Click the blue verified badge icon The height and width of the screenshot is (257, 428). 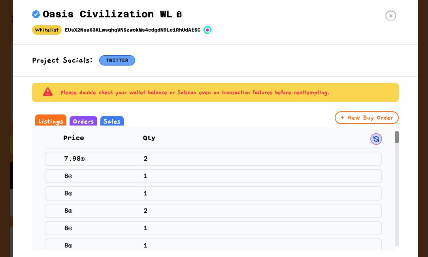pyautogui.click(x=36, y=14)
